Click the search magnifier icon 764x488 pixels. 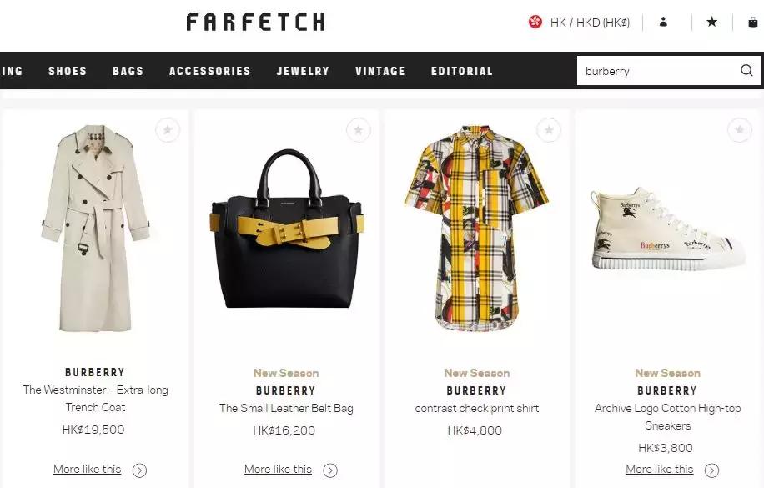746,70
